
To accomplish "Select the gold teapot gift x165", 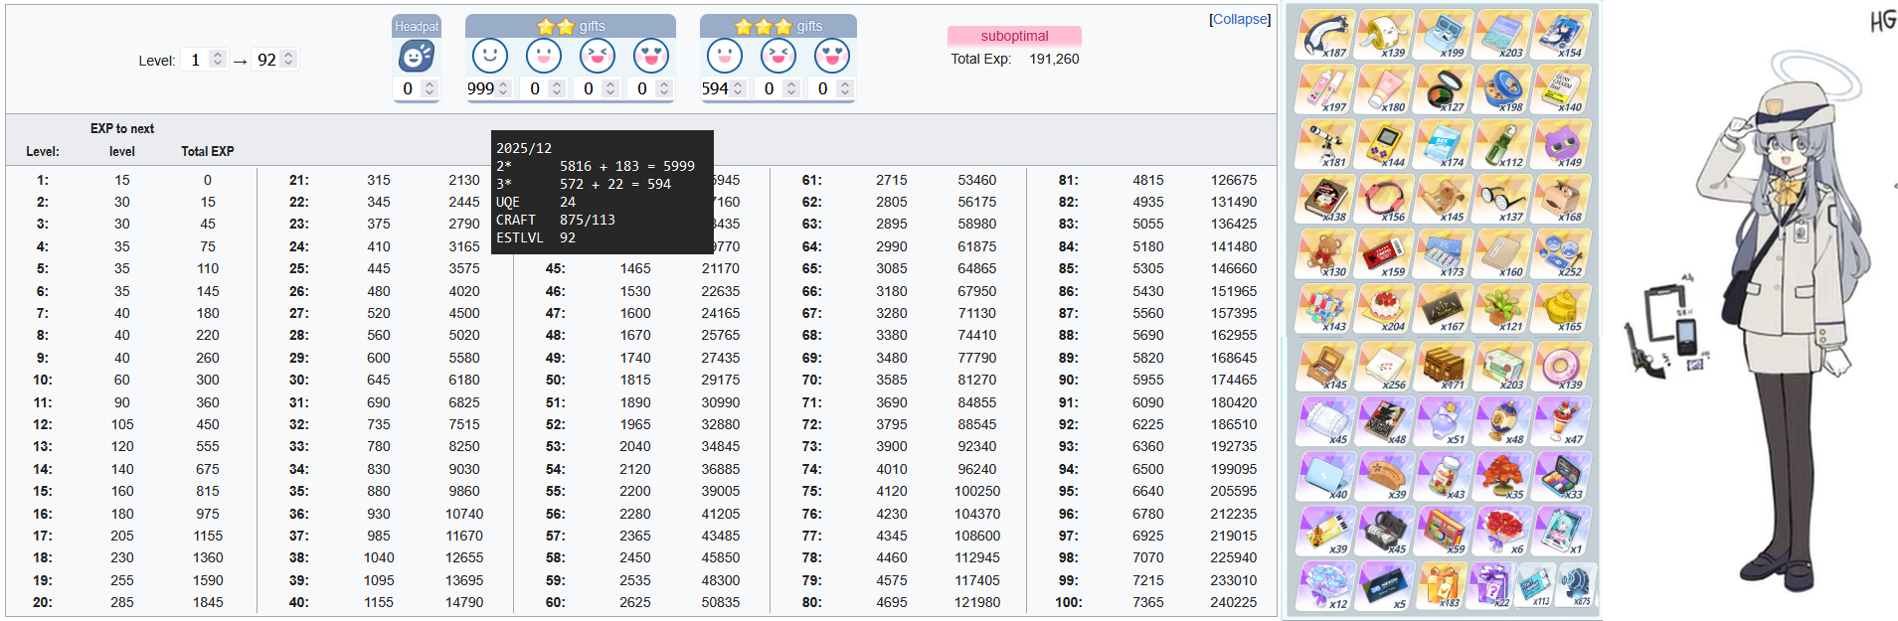I will 1562,309.
